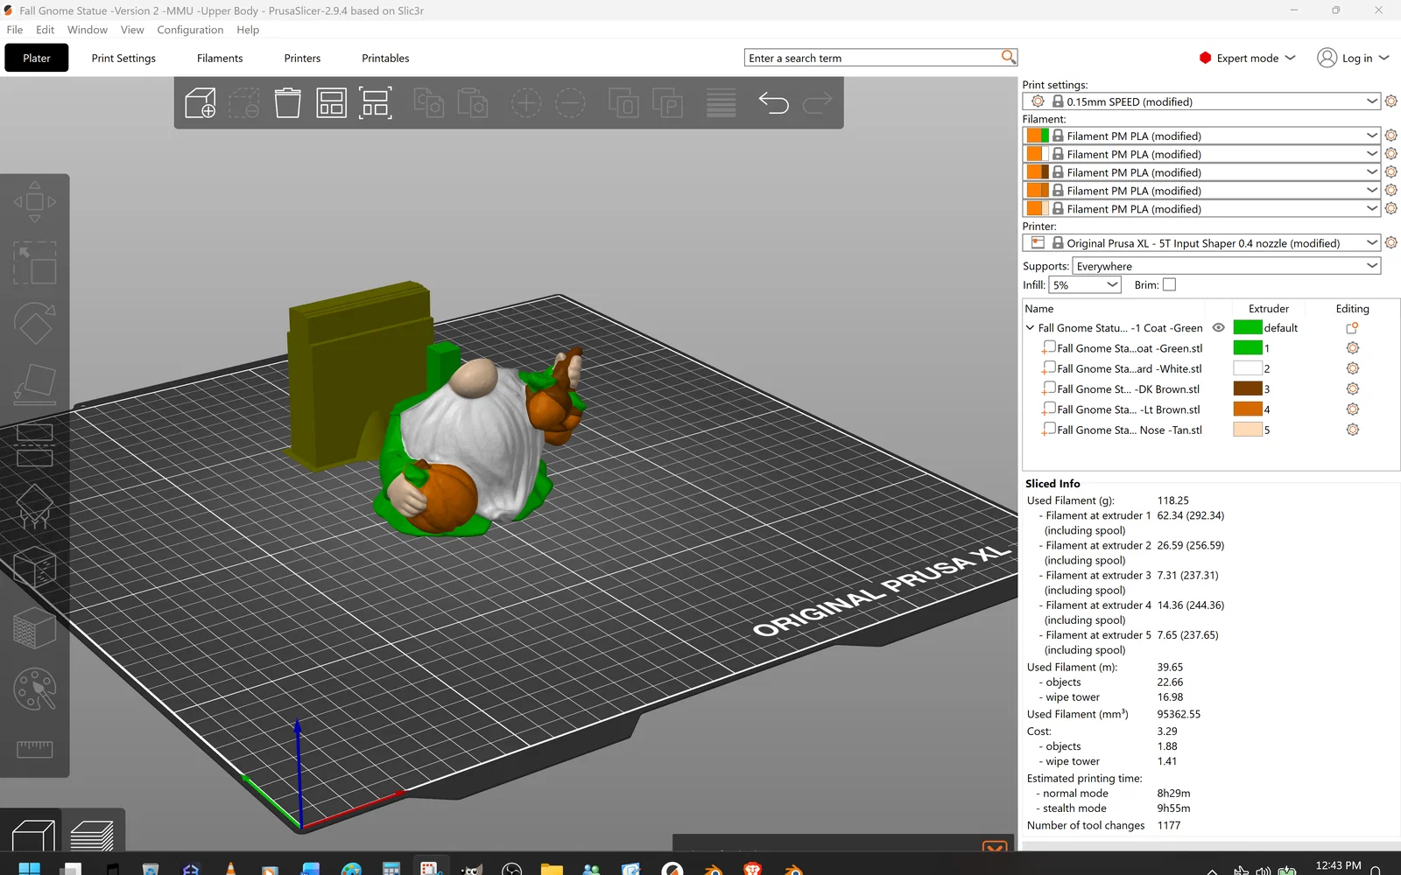1401x875 pixels.
Task: Click the Arrange objects toolbar icon
Action: [x=331, y=102]
